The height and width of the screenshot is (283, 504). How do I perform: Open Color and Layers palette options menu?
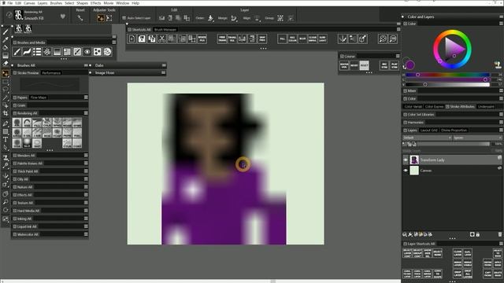pos(502,17)
